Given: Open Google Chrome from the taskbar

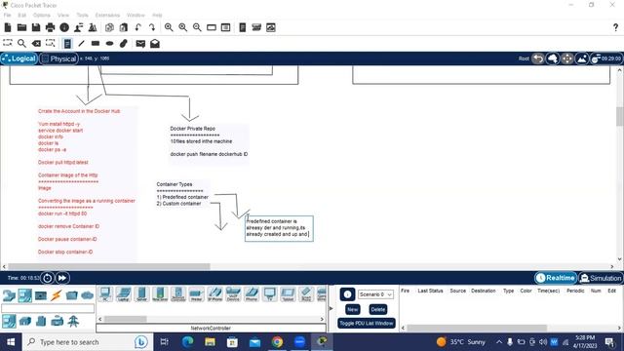Looking at the screenshot, I should click(x=277, y=342).
